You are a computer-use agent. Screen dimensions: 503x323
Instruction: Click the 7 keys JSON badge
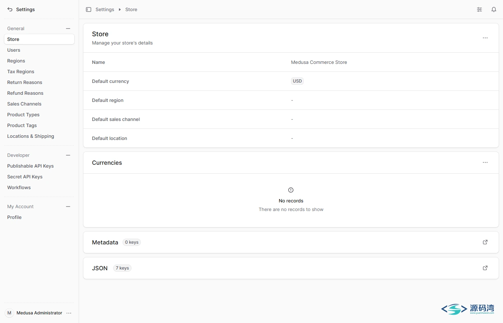click(x=122, y=268)
